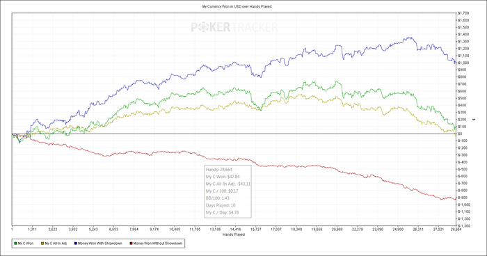Click the 6,553 hands axis label
This screenshot has height=256, width=487.
point(113,230)
